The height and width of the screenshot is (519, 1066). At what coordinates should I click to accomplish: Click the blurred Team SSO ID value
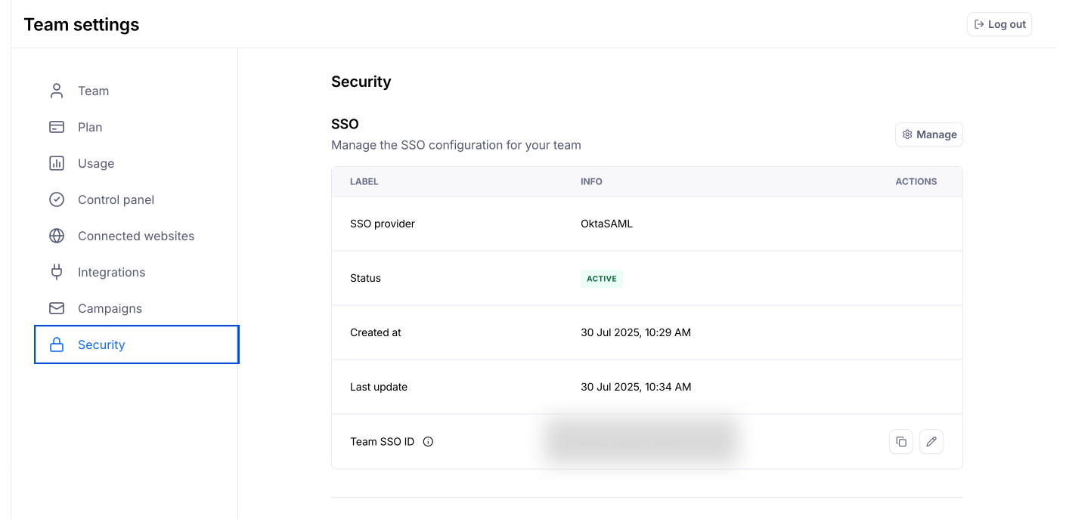pos(640,441)
